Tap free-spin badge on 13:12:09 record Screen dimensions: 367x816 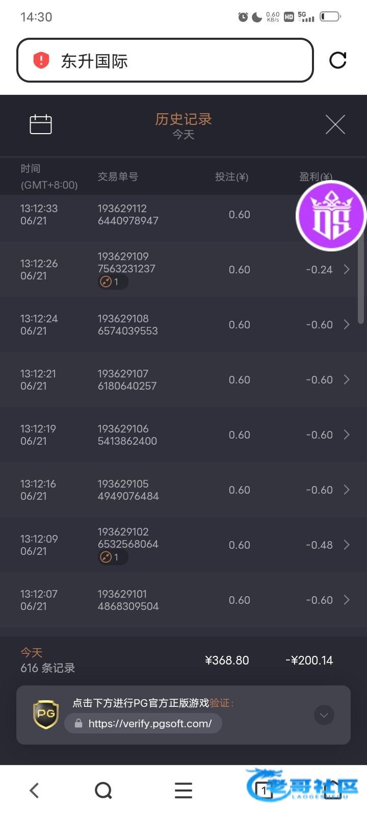(113, 557)
